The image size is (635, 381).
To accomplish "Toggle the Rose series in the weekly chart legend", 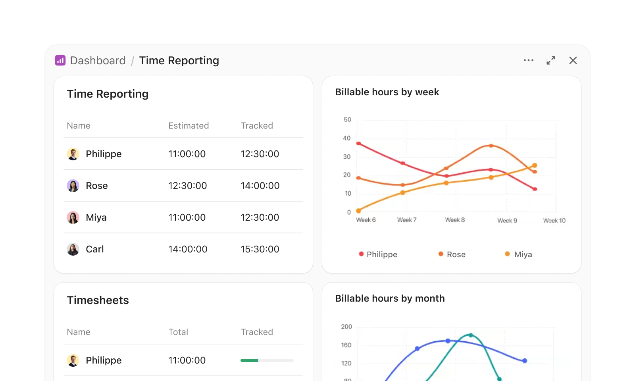I will 452,254.
